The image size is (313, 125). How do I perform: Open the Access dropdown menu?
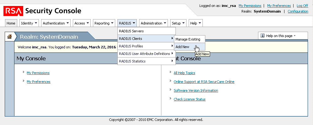[x=82, y=23]
